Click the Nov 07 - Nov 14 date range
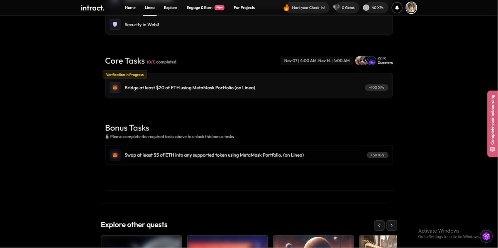 [x=317, y=61]
